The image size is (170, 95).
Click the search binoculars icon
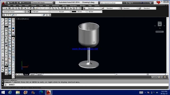click(x=124, y=3)
